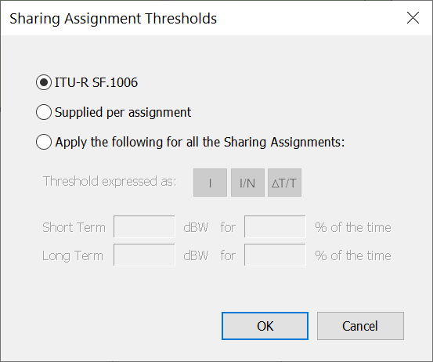
Task: Click the Short Term label
Action: click(x=74, y=227)
